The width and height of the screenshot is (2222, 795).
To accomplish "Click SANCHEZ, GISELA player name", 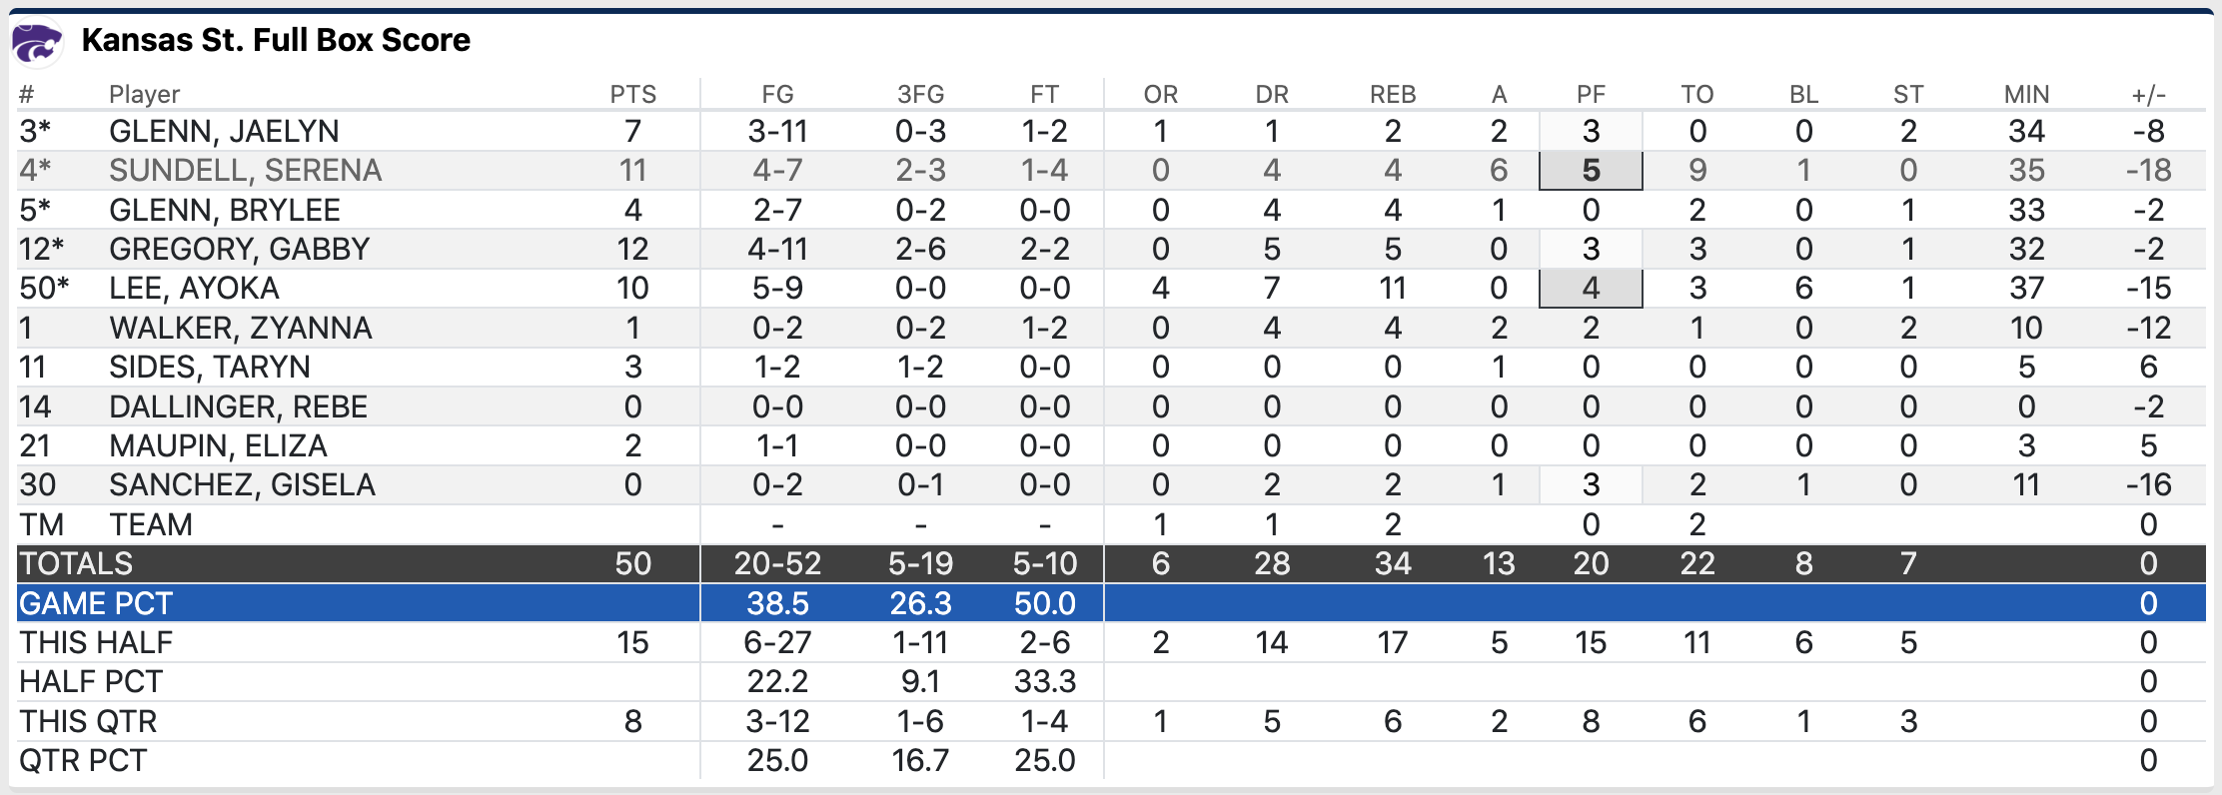I will click(x=242, y=484).
